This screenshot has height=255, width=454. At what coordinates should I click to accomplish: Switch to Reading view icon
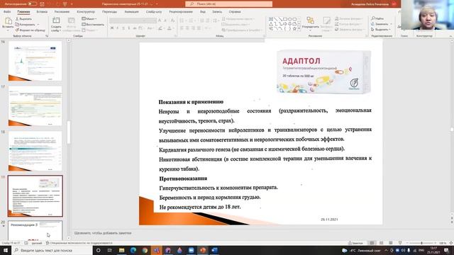tap(391, 243)
